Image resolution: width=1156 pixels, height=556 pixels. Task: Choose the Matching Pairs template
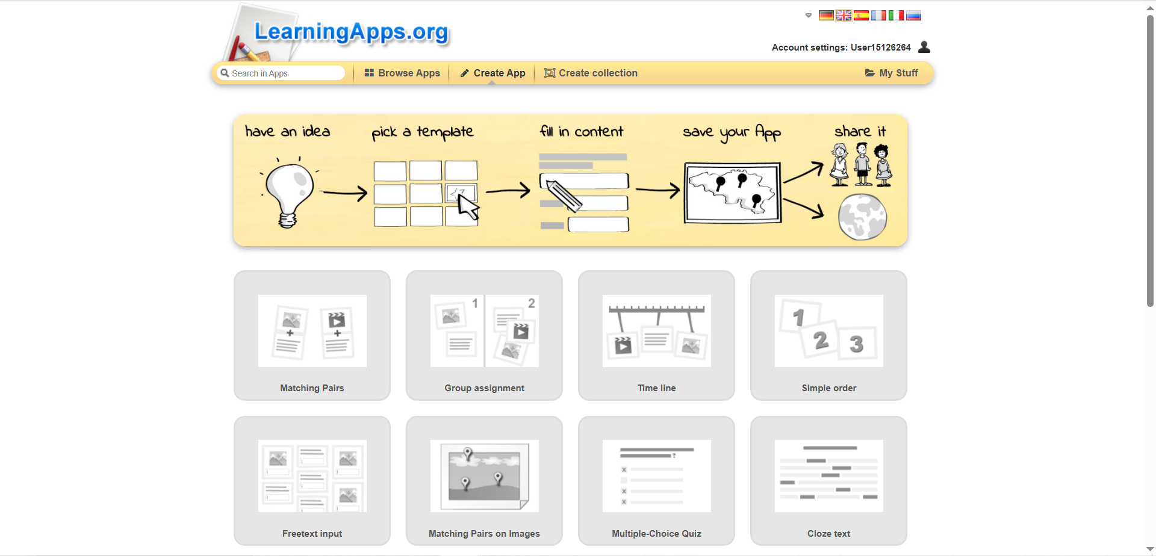click(x=312, y=335)
